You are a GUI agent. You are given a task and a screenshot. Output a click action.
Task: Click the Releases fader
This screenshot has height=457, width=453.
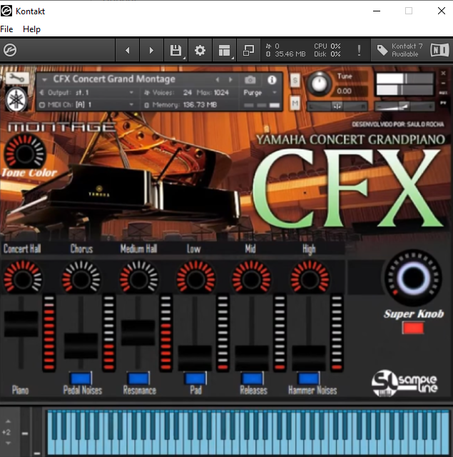pos(252,358)
